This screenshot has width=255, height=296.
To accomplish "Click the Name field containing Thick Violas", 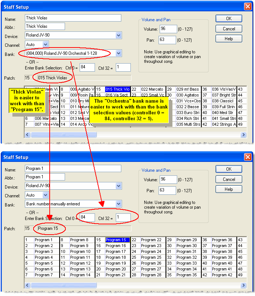I will pyautogui.click(x=73, y=18).
